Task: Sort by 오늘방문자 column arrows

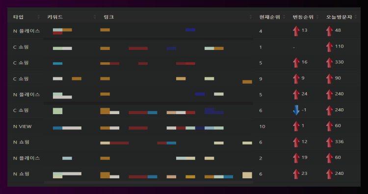Action: pos(356,17)
